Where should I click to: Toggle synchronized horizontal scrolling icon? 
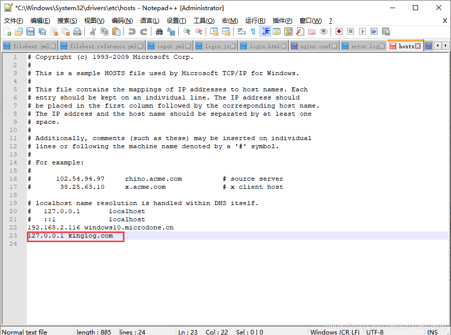coord(226,31)
